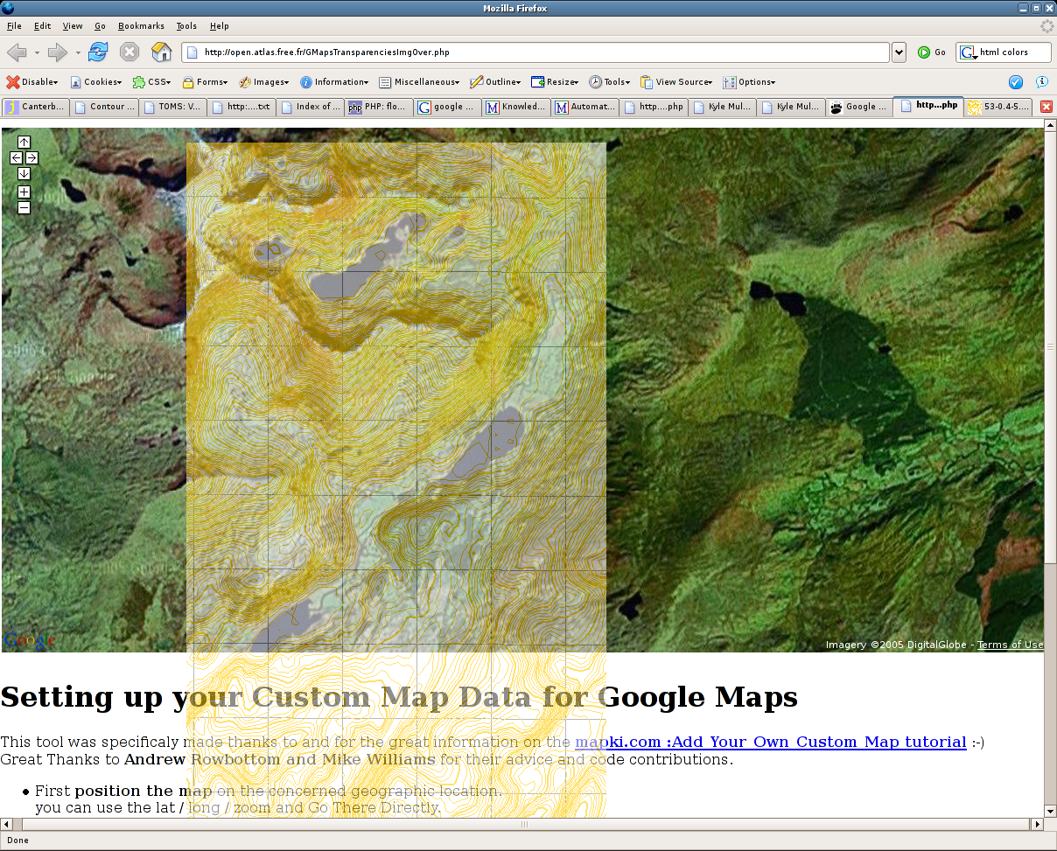Open the forward history dropdown arrow
The width and height of the screenshot is (1057, 851).
[78, 52]
